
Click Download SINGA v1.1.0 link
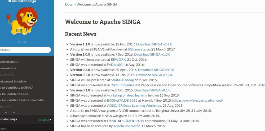pos(154,44)
